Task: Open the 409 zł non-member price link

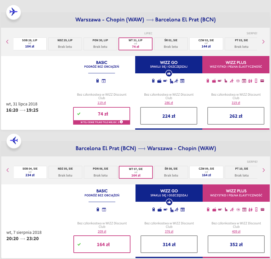Action: coord(236,231)
